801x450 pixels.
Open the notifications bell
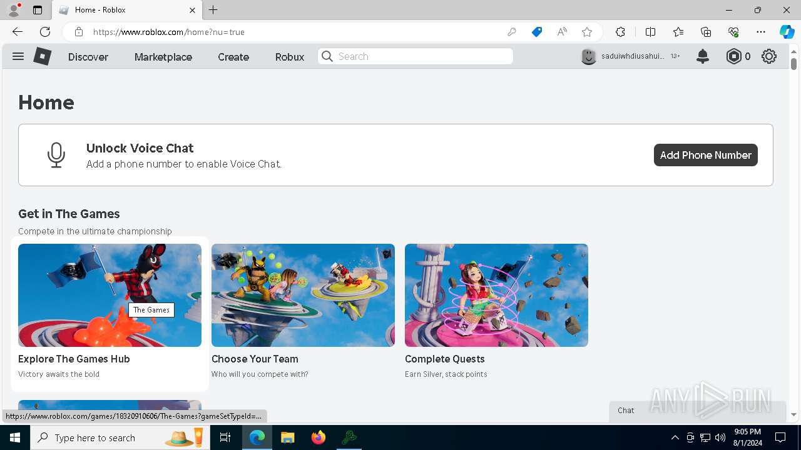pyautogui.click(x=703, y=56)
